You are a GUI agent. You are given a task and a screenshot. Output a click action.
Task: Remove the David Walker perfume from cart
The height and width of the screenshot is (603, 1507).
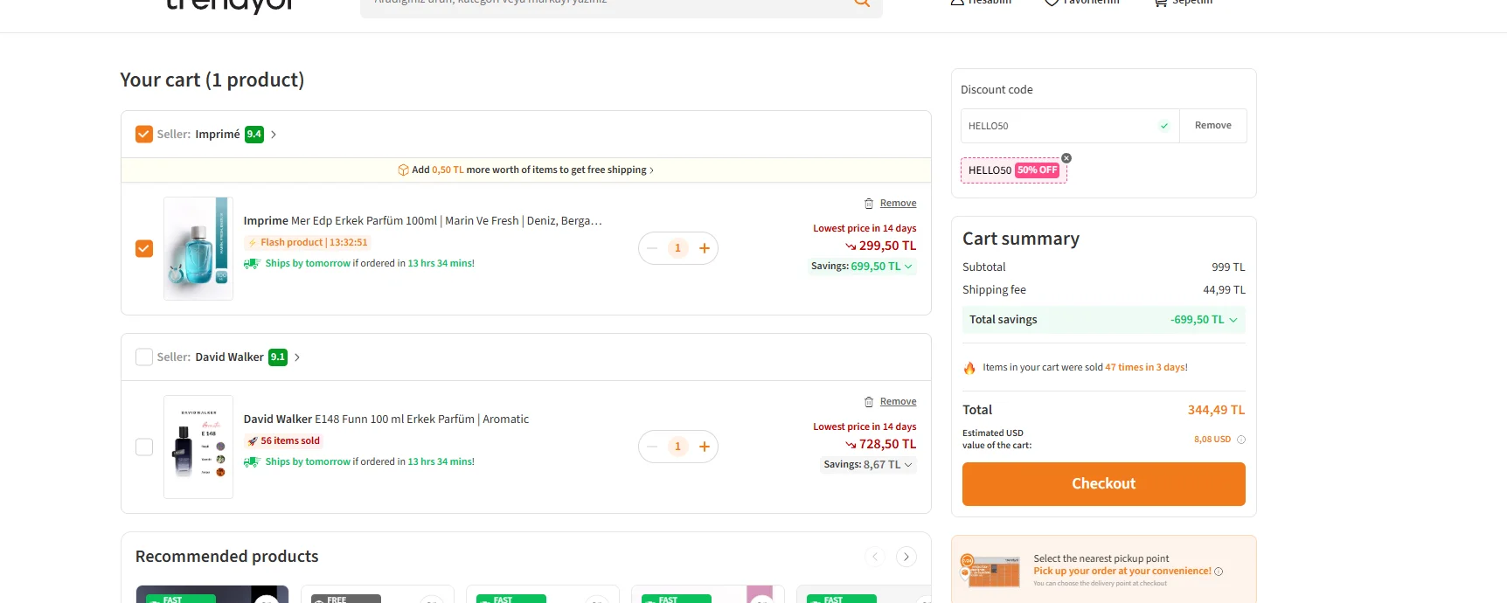(x=898, y=401)
